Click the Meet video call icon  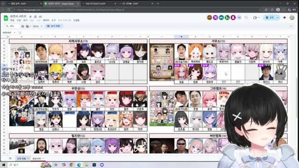click(255, 18)
